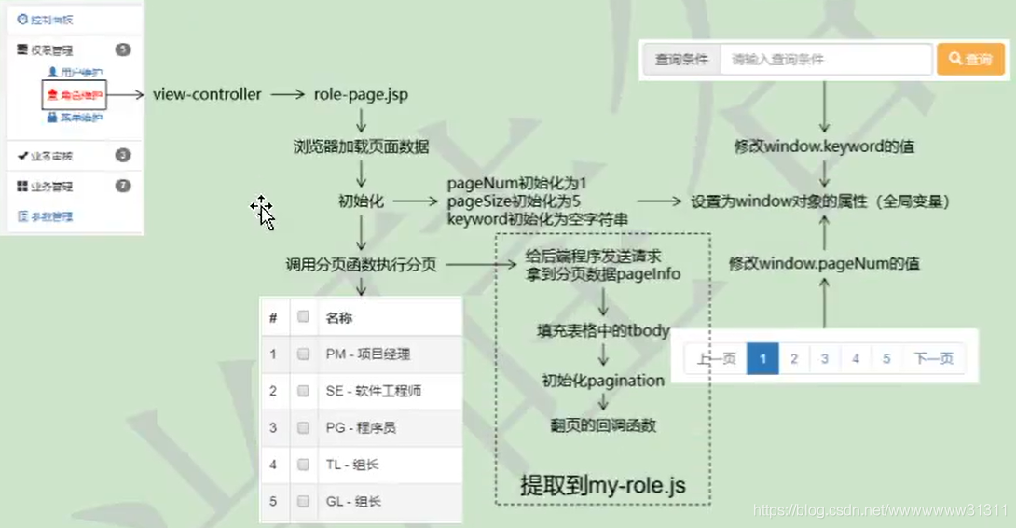Click the orange 查询 search button
Screen dimensions: 1016x528
coord(970,59)
